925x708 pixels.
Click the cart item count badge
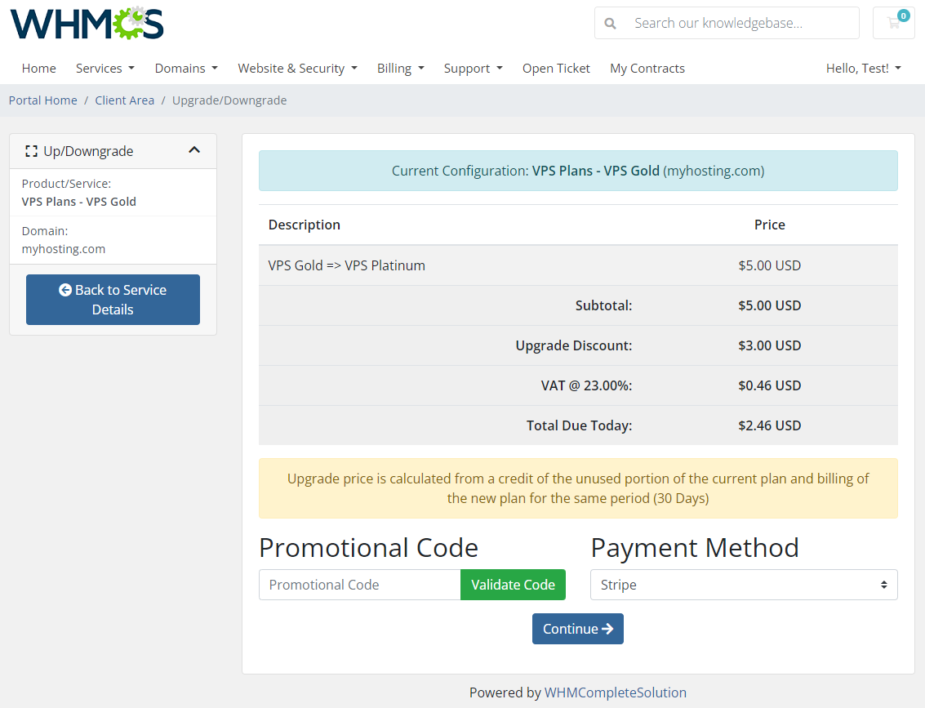(904, 15)
